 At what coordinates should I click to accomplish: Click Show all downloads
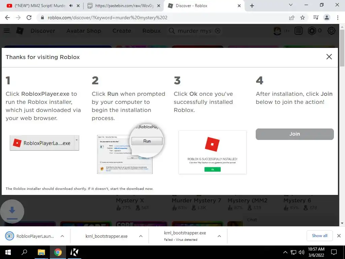[x=319, y=236]
